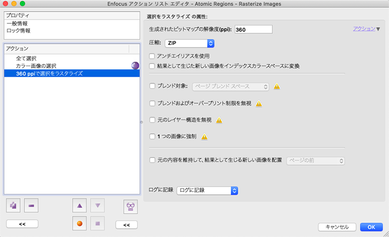The width and height of the screenshot is (389, 237).
Task: Open ページブレンドスペース dropdown
Action: point(231,87)
